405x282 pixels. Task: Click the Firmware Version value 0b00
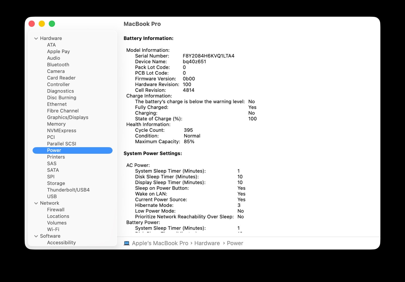click(x=189, y=79)
